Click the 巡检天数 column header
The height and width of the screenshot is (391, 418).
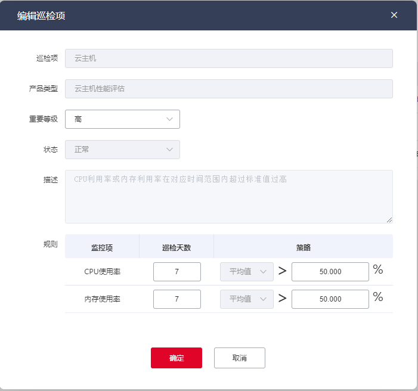177,247
